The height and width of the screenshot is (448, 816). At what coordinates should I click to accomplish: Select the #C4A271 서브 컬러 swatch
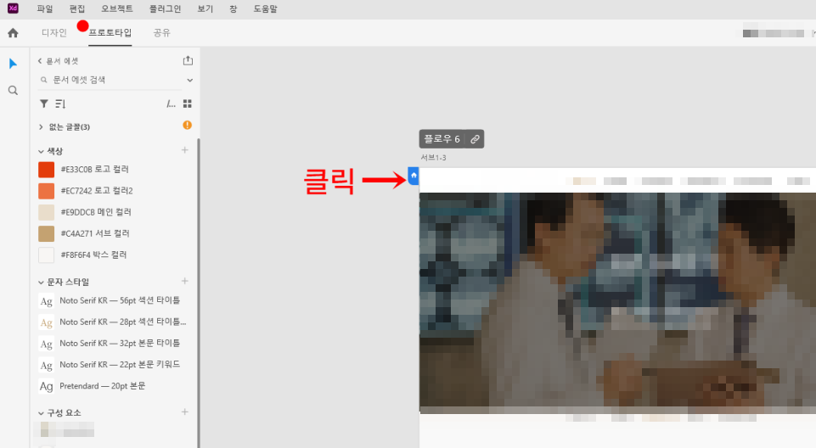47,234
